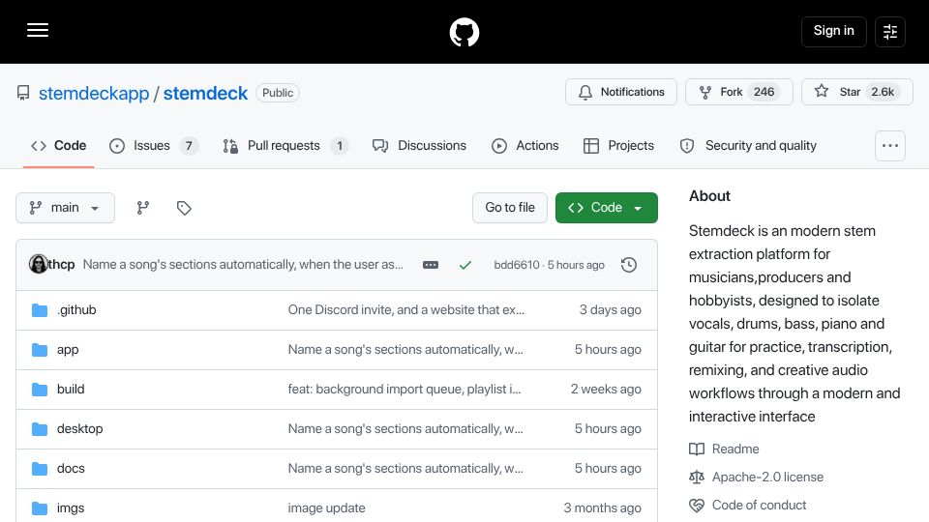Image resolution: width=929 pixels, height=522 pixels.
Task: Click the Notifications bell button
Action: point(621,92)
